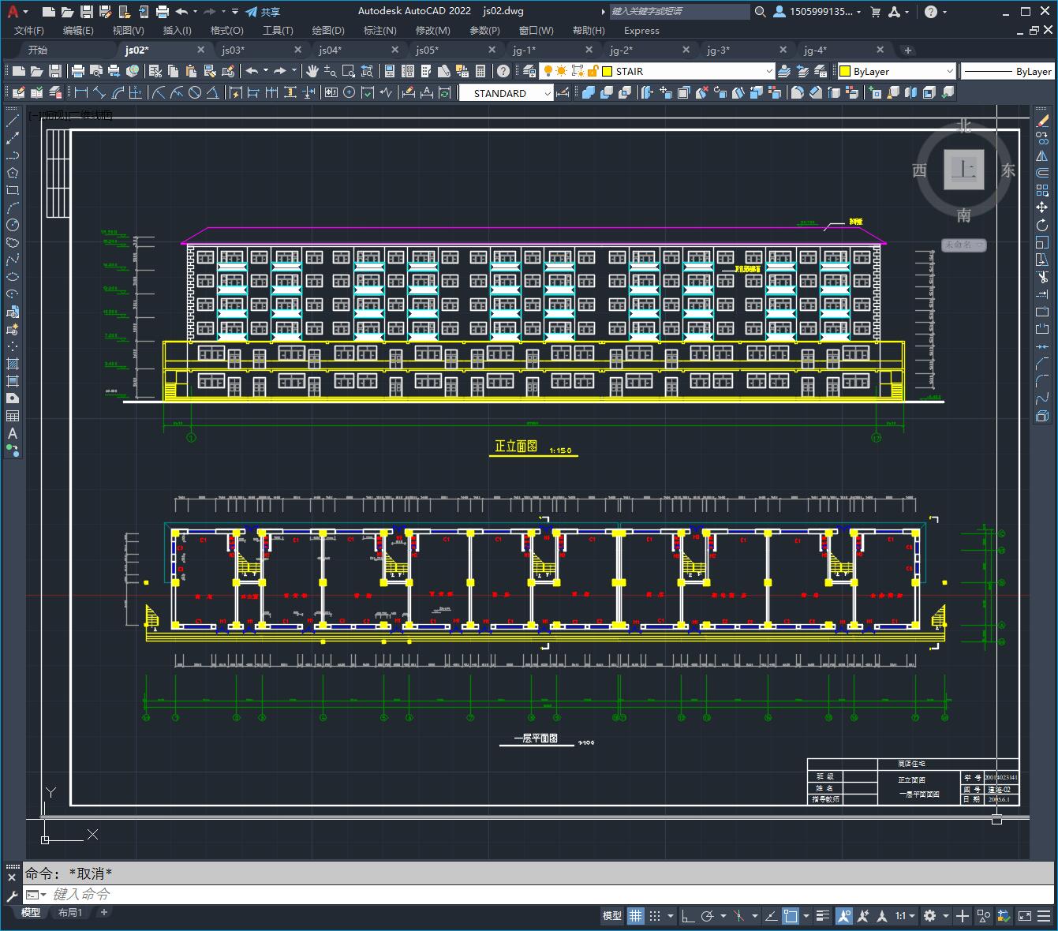Select the Aligned dimension tool

pyautogui.click(x=99, y=93)
